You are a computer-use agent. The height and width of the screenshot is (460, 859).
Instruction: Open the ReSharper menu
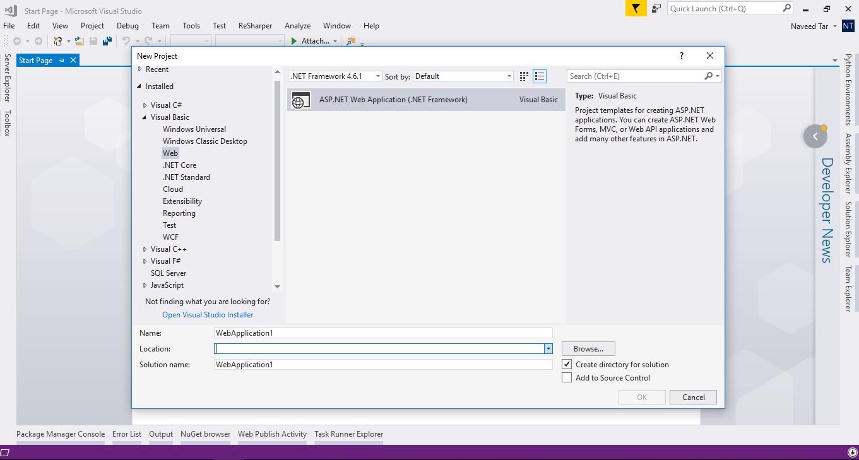(255, 26)
